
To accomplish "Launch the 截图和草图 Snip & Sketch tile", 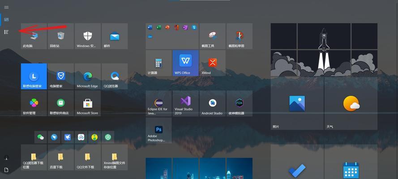I will tap(240, 36).
